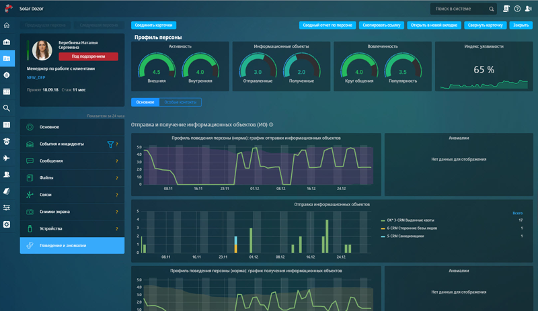Click the Внутренняя activity gauge 4.0
This screenshot has height=311, width=538.
(x=200, y=68)
